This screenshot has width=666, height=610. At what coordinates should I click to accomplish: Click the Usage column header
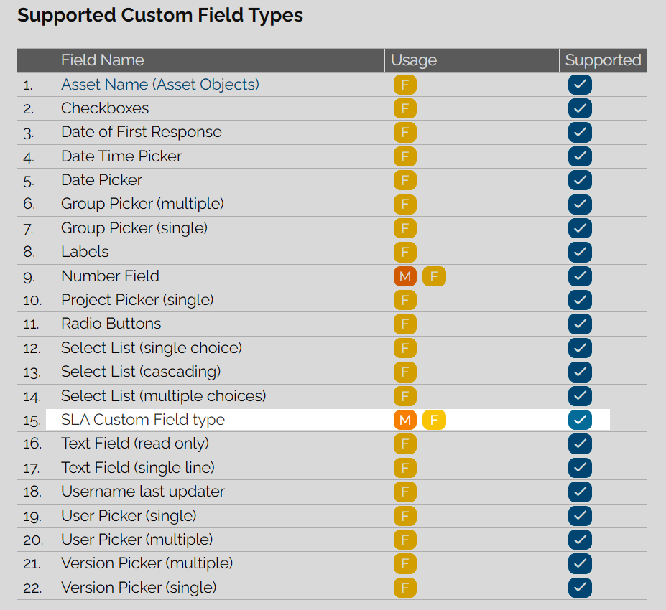[414, 60]
